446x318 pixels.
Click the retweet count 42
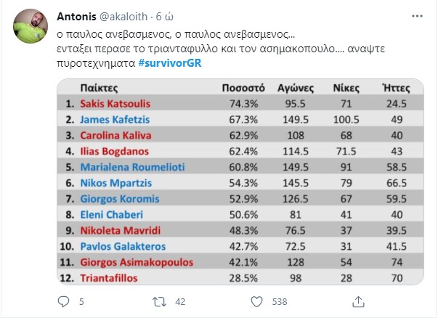pyautogui.click(x=180, y=302)
